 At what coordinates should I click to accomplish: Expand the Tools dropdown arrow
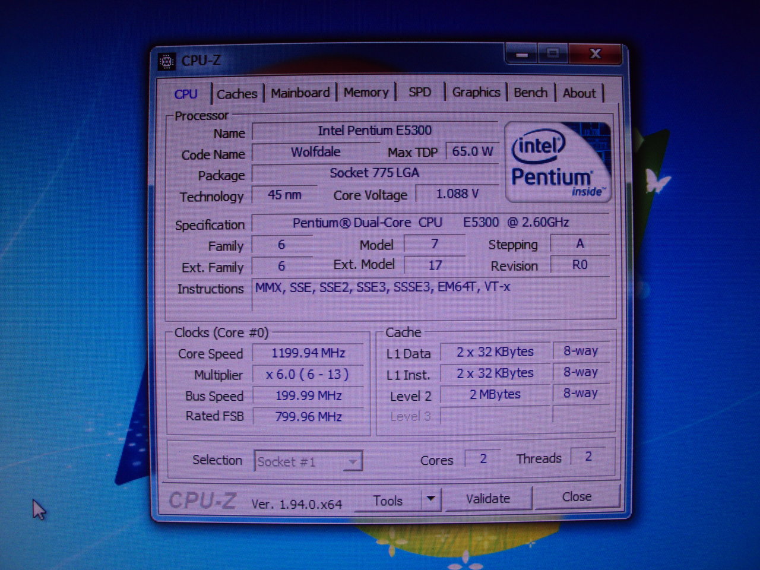[x=431, y=499]
